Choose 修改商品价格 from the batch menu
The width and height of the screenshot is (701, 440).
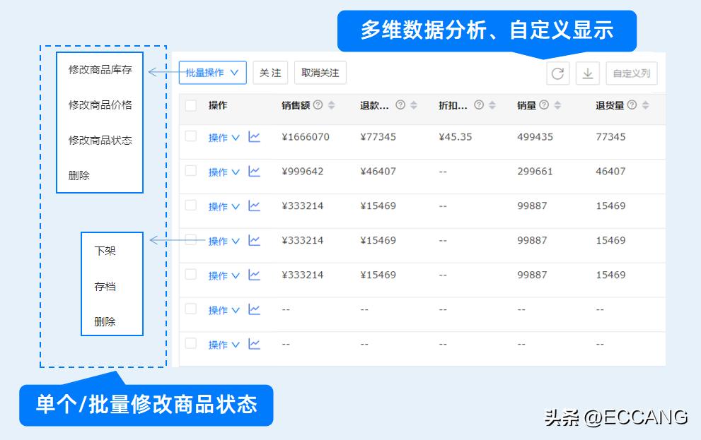[100, 105]
